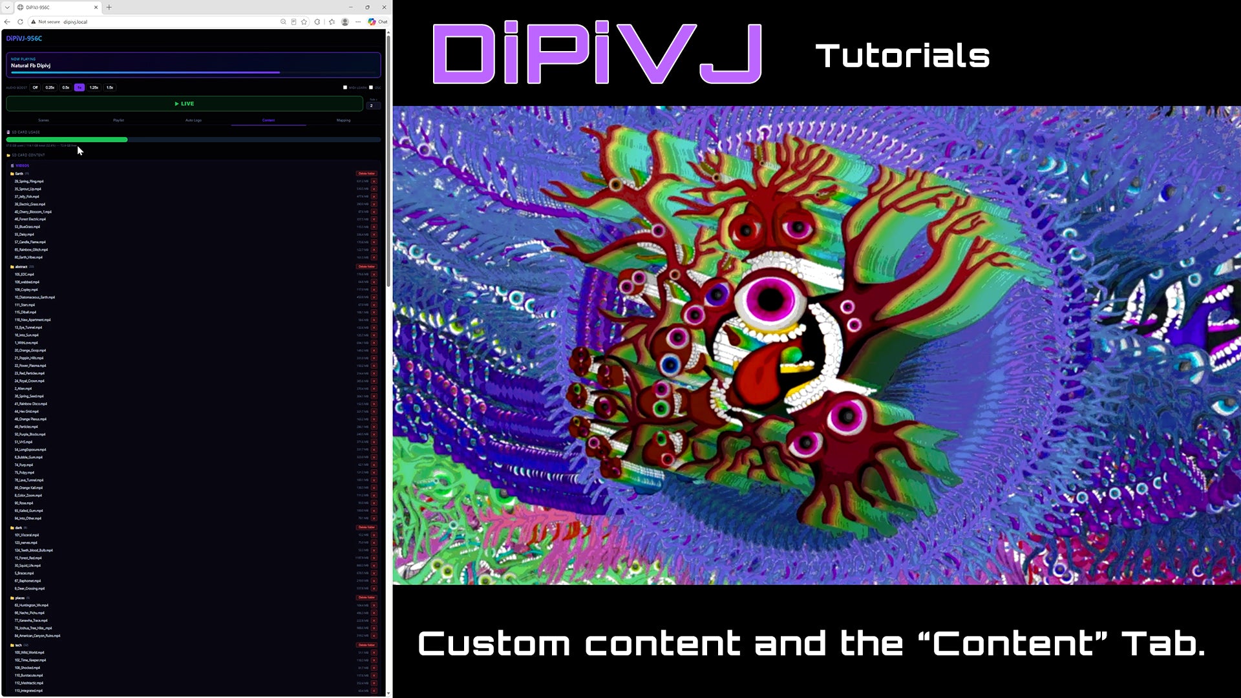The image size is (1241, 698).
Task: Set audio boost to 1.25x
Action: tap(94, 87)
